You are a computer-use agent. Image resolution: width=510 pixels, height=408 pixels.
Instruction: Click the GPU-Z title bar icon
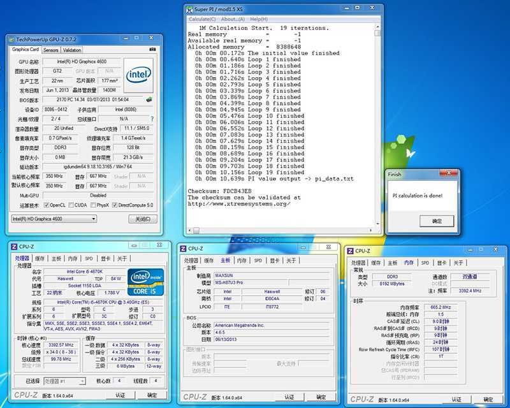tap(12, 40)
